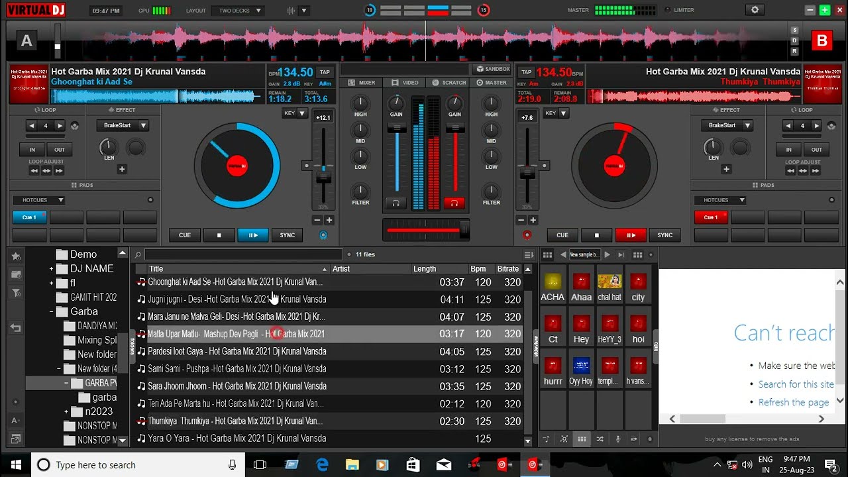The image size is (848, 477).
Task: Click the browser search magnifier icon
Action: point(138,254)
